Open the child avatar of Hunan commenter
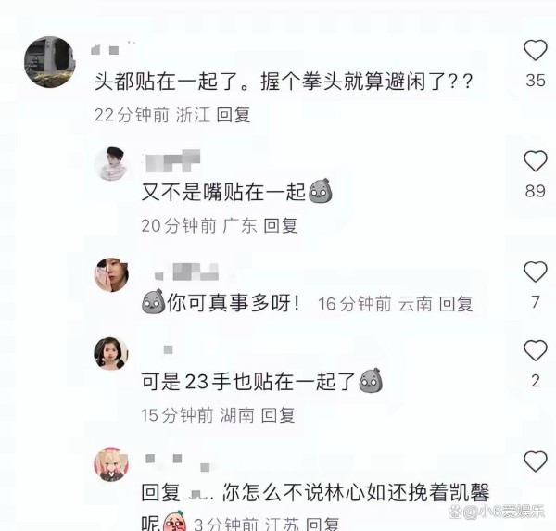The height and width of the screenshot is (531, 556). 111,353
